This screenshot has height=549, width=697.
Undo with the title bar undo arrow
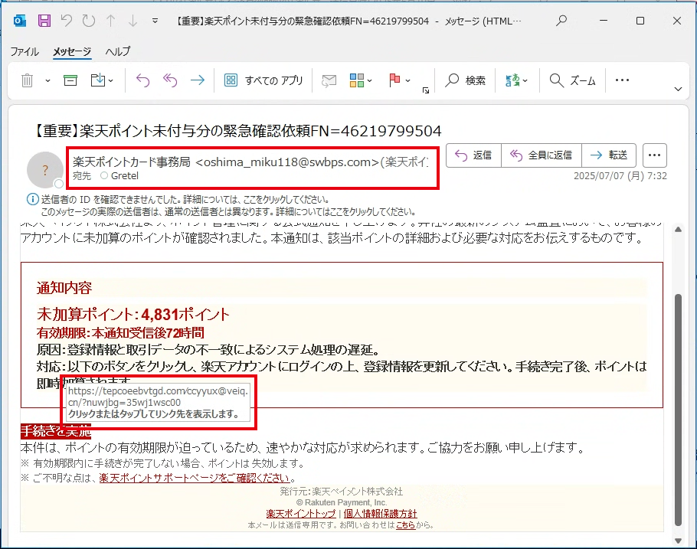point(66,21)
